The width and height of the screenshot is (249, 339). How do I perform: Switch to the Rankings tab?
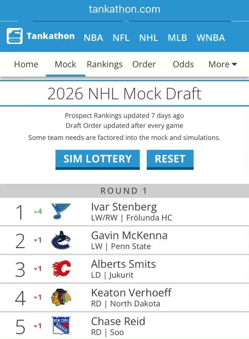105,64
